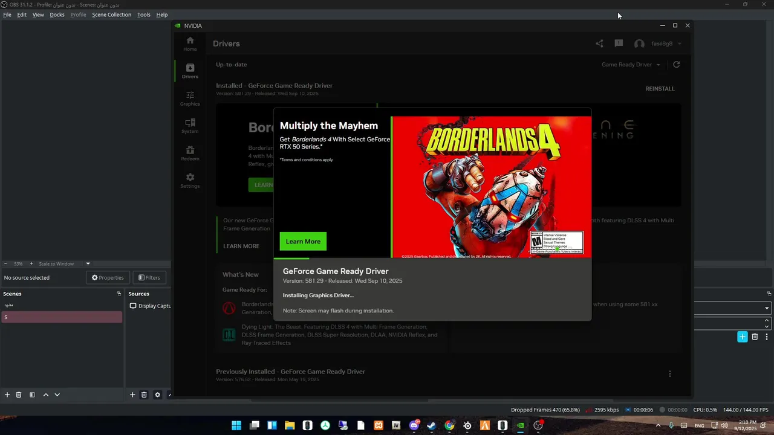
Task: Click the driver installation progress bar
Action: click(x=432, y=259)
